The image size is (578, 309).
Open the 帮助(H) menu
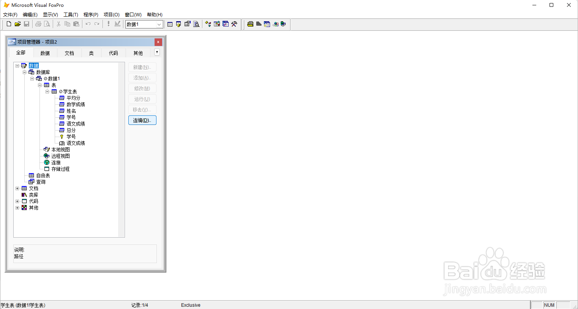[155, 15]
